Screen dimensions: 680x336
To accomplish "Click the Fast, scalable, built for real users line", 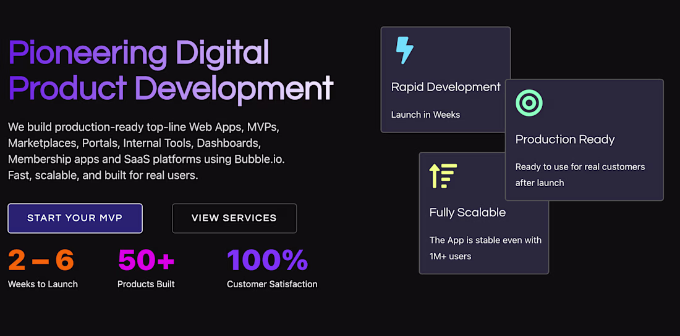I will (103, 176).
